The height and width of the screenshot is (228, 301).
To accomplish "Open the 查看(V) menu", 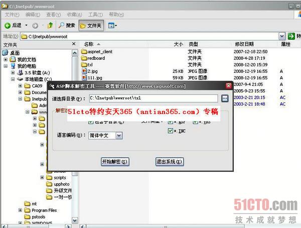I will [53, 15].
